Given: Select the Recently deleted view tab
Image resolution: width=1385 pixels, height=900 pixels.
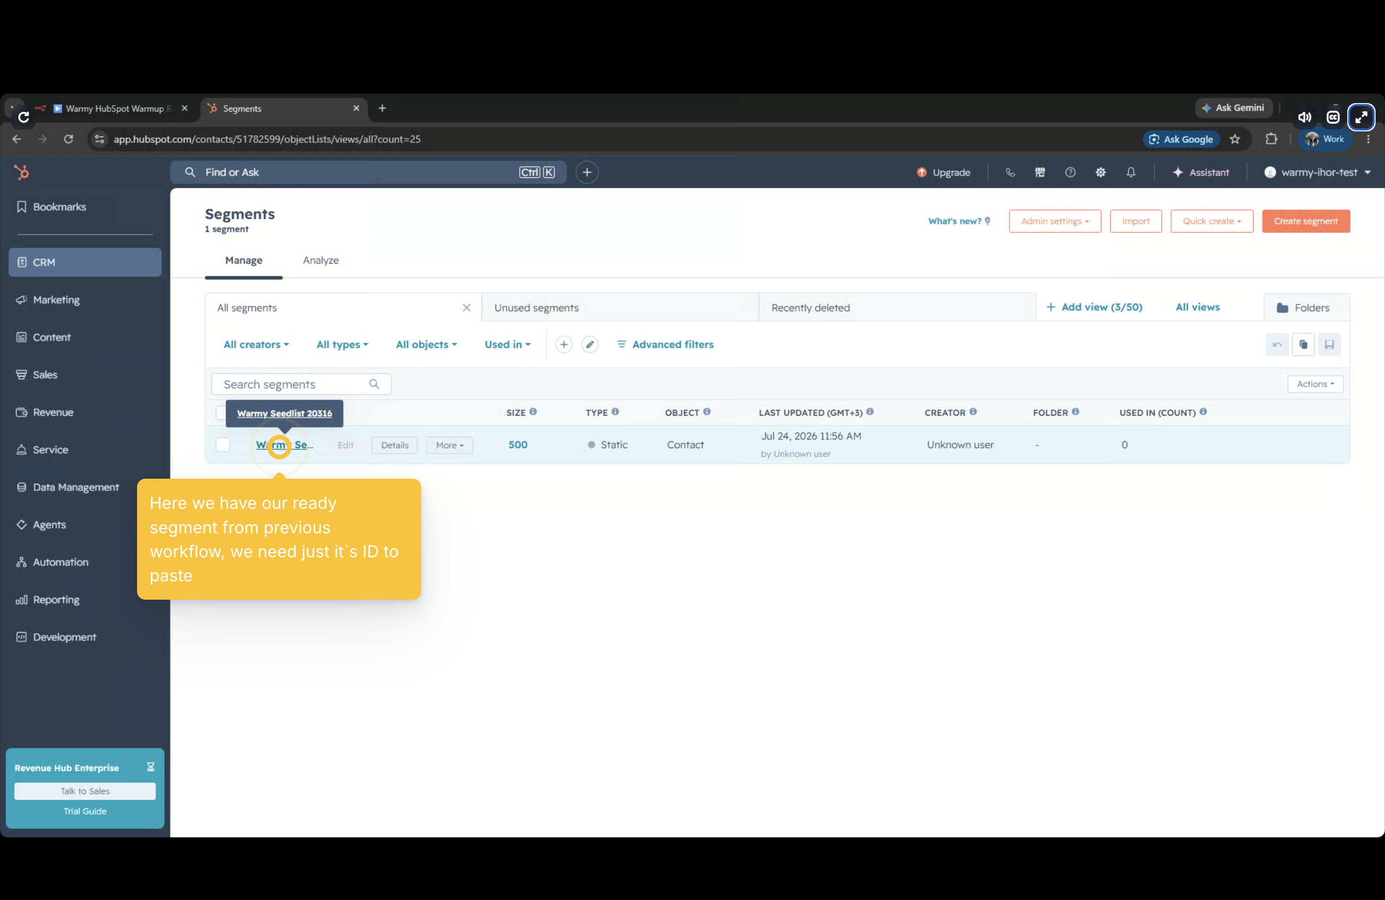Looking at the screenshot, I should click(x=897, y=307).
